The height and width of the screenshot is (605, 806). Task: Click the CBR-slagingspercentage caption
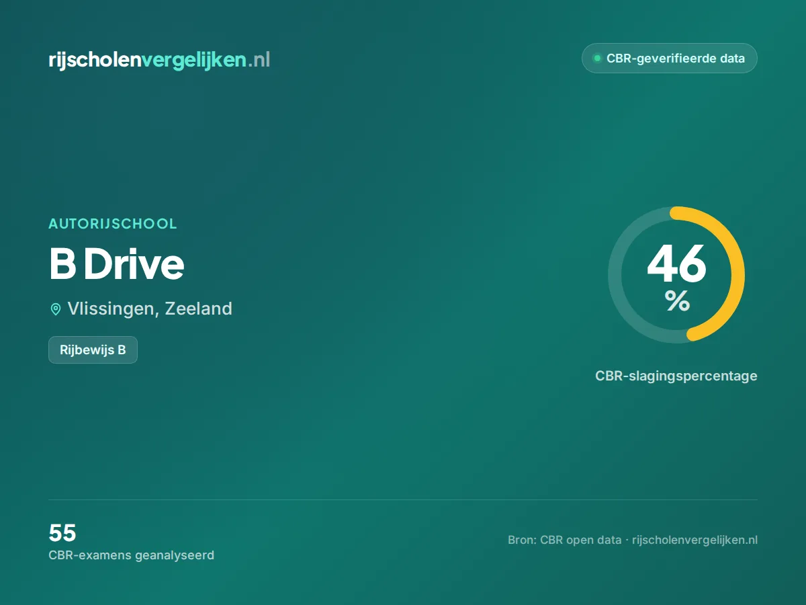coord(676,376)
